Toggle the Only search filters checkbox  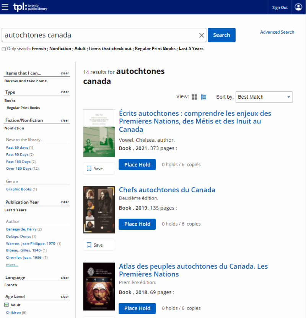[4, 49]
